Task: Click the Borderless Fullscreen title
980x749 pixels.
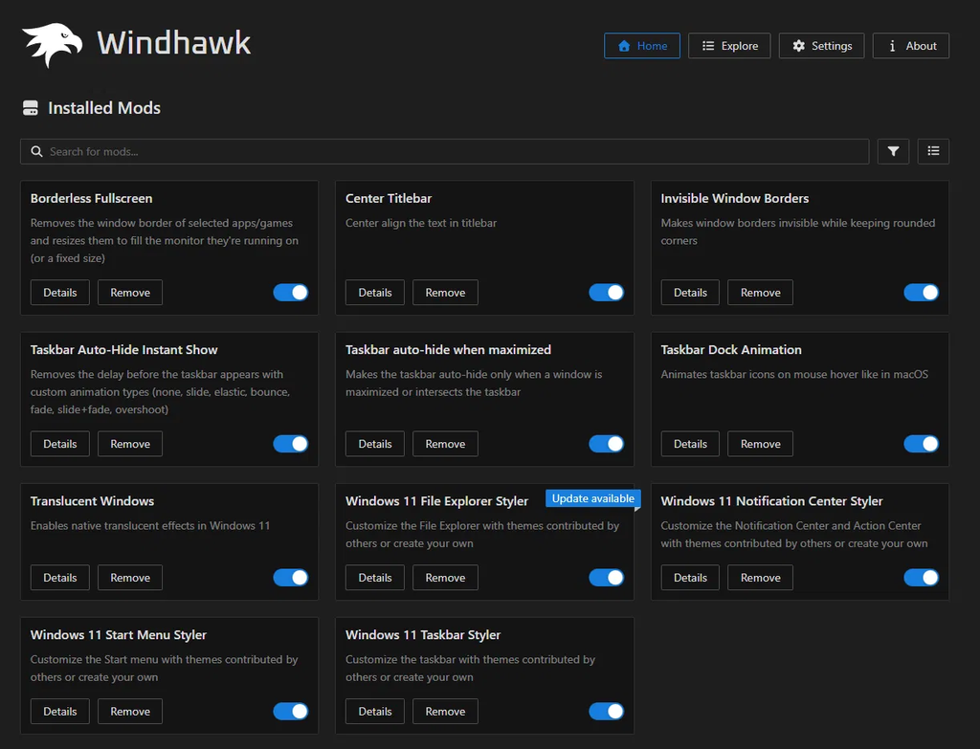Action: [91, 198]
